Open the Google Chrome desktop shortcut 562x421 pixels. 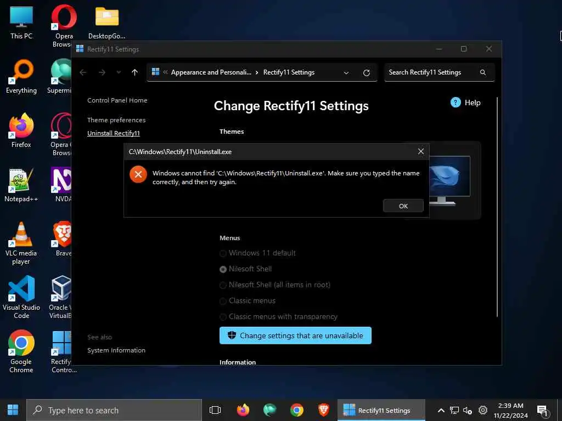click(x=21, y=351)
